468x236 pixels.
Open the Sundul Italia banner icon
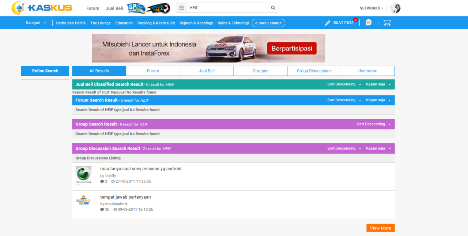point(158,8)
